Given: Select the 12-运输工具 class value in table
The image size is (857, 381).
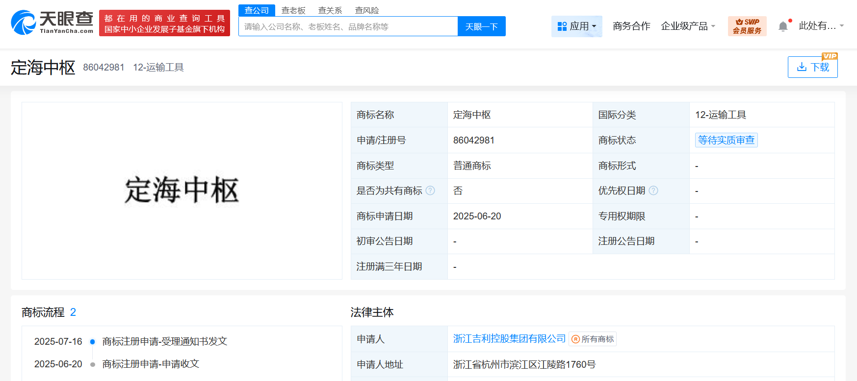Looking at the screenshot, I should pos(721,115).
